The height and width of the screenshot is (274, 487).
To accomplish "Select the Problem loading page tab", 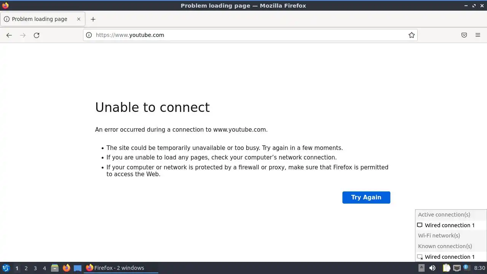I will pyautogui.click(x=42, y=19).
